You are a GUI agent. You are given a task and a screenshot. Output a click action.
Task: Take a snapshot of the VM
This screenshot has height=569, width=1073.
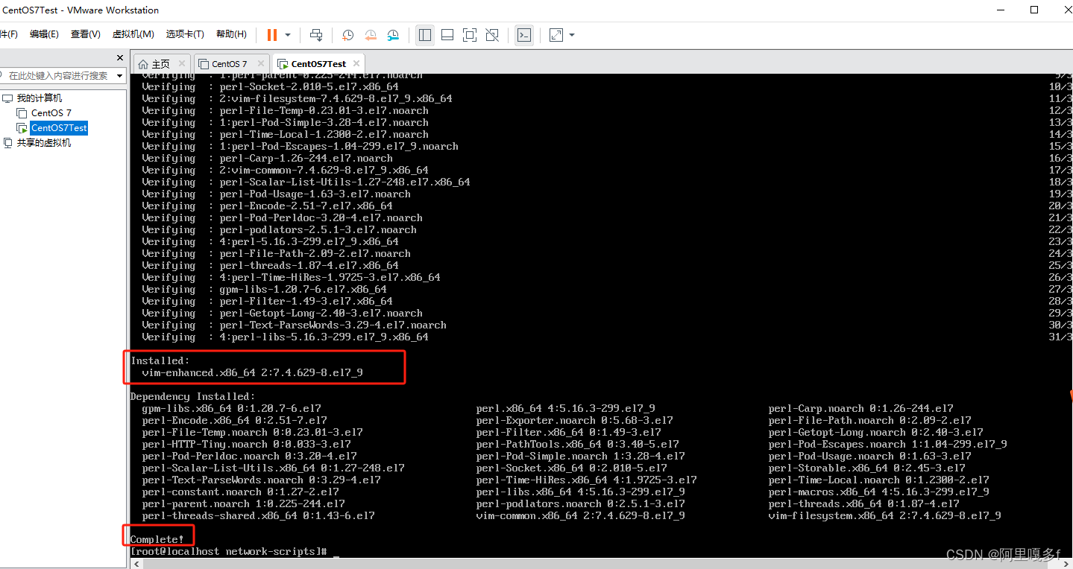tap(347, 35)
